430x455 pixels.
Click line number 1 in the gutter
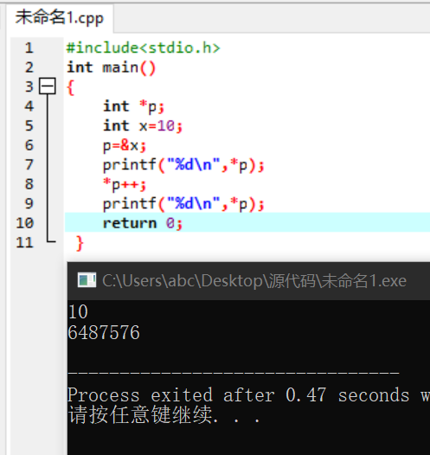point(29,48)
